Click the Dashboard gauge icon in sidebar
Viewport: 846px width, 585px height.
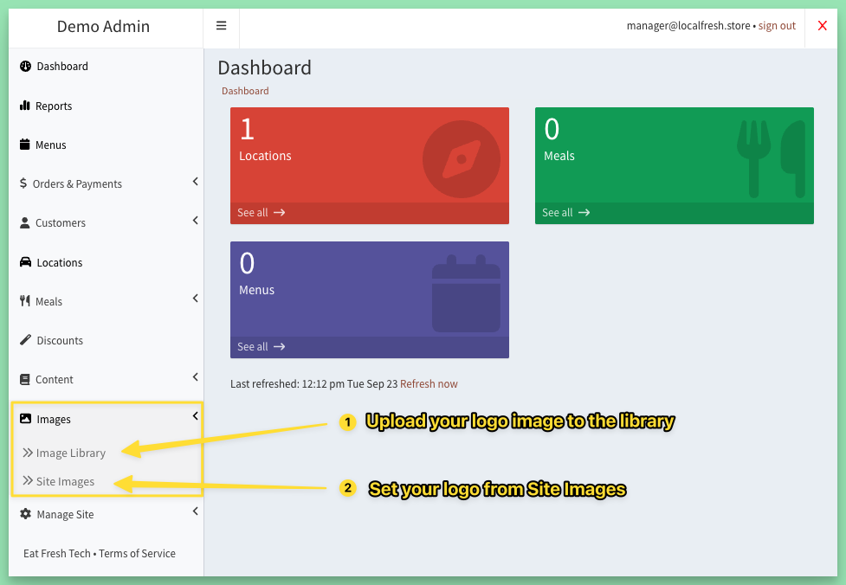tap(25, 66)
